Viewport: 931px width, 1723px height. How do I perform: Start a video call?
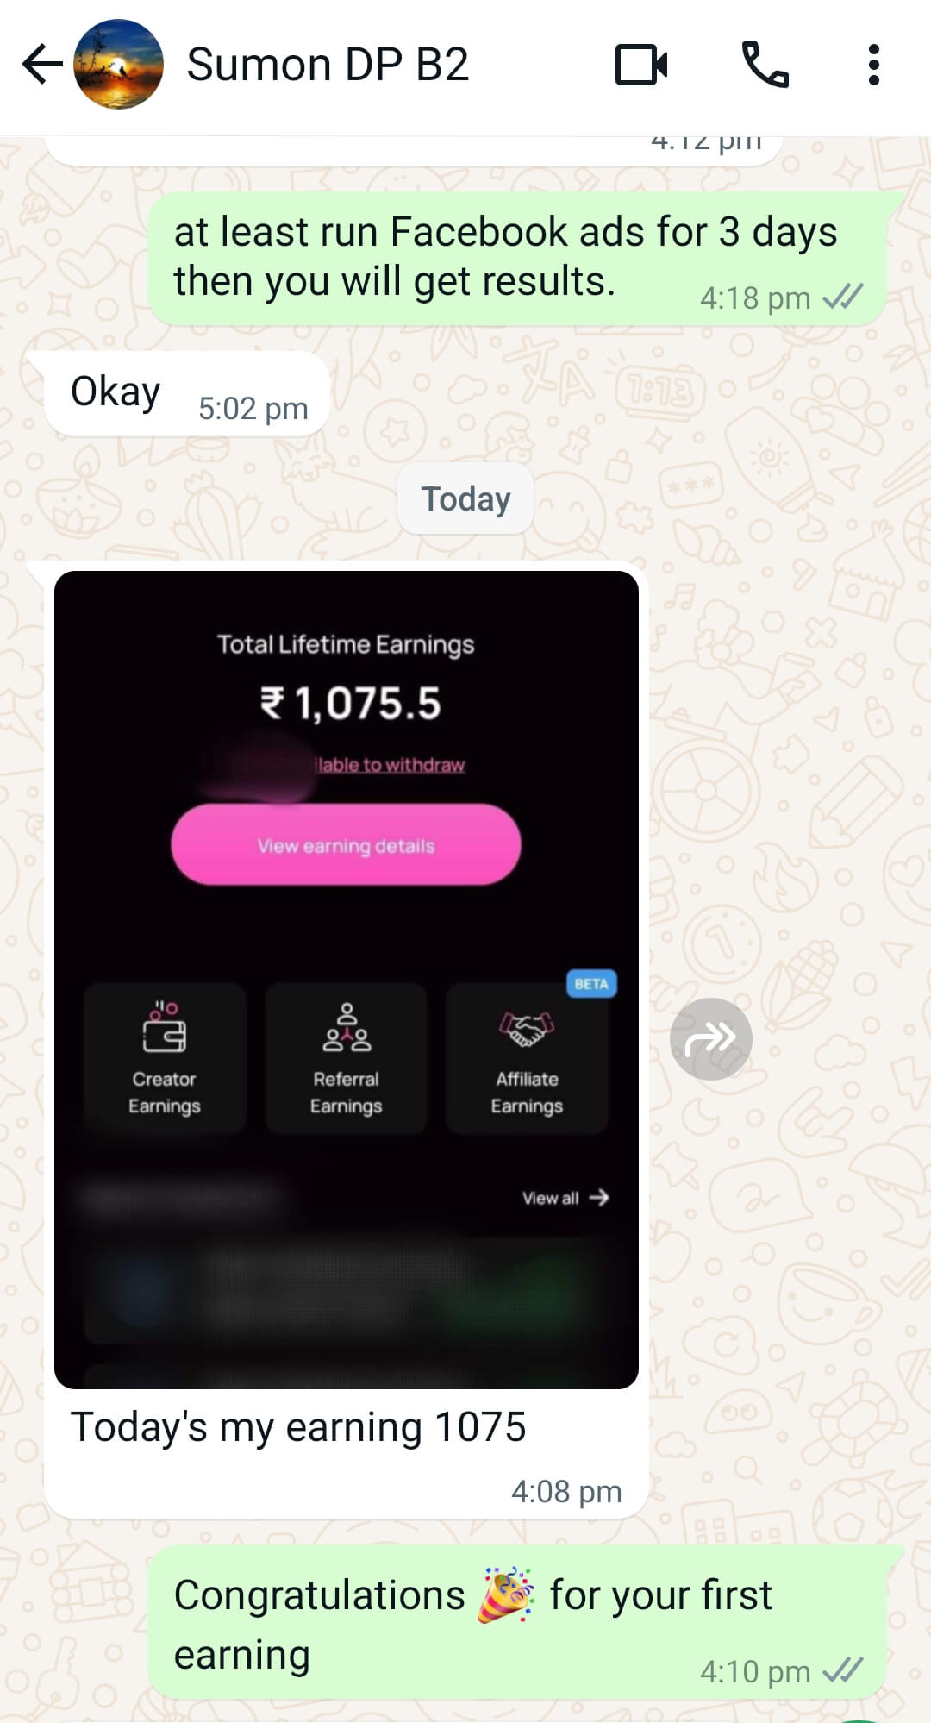pyautogui.click(x=640, y=65)
